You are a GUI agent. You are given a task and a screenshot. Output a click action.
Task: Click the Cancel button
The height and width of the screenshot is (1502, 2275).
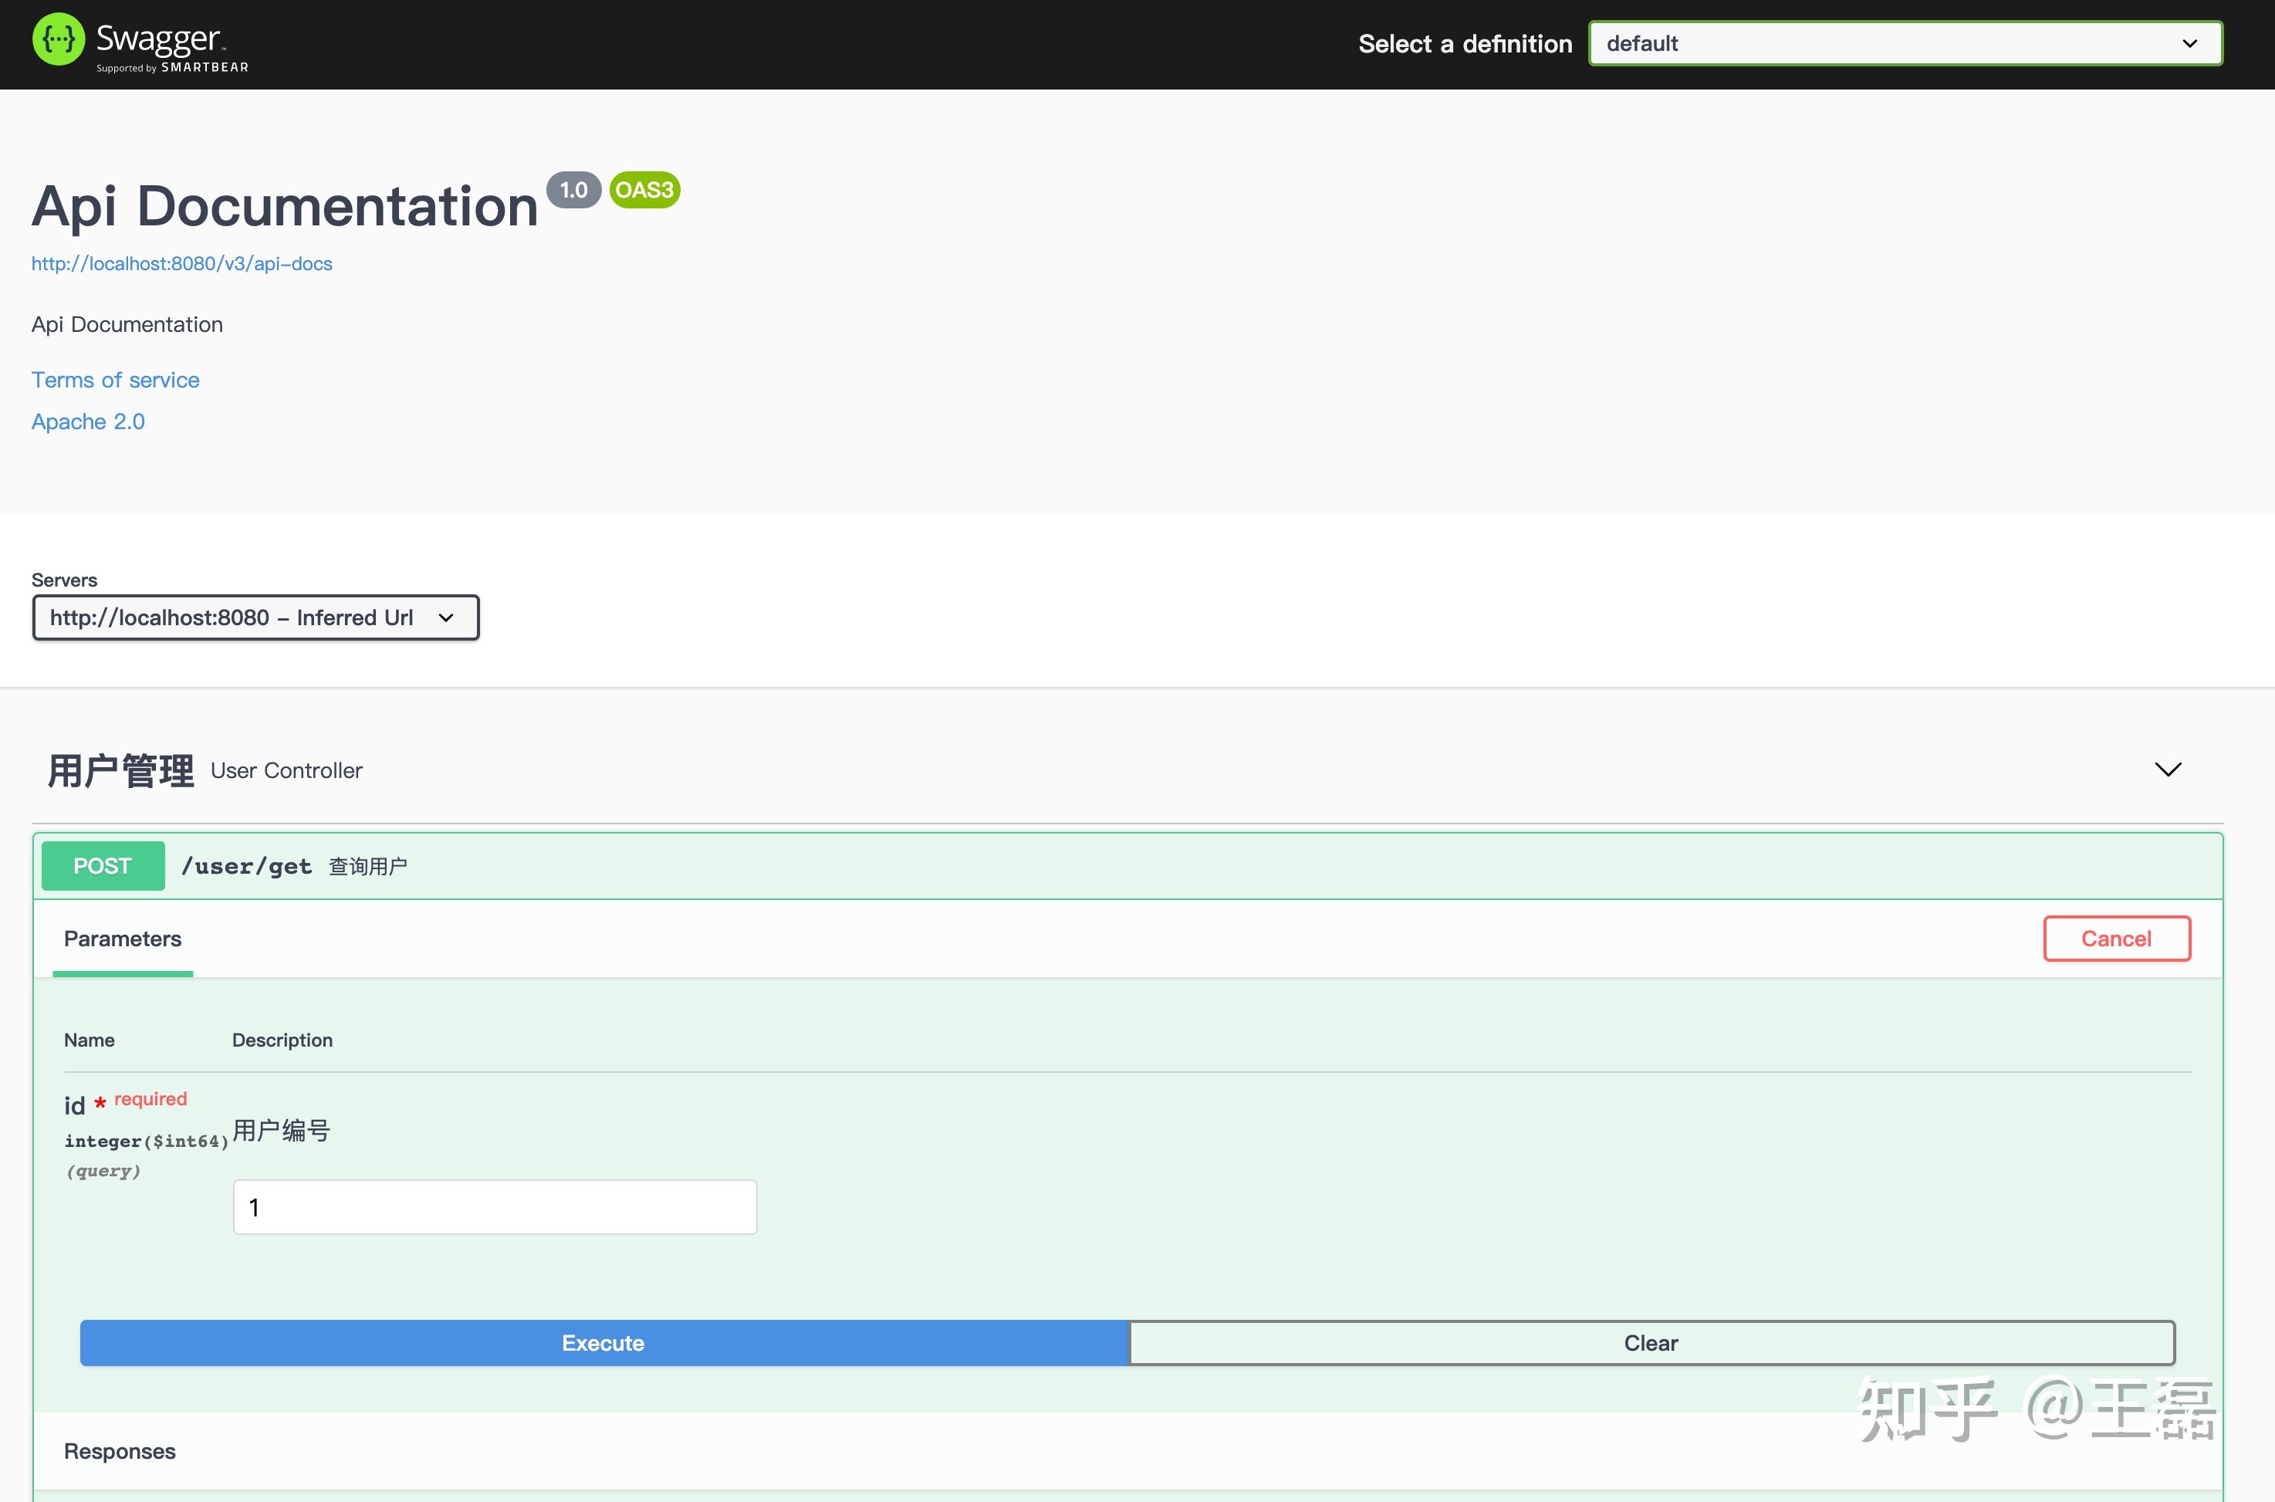tap(2116, 939)
